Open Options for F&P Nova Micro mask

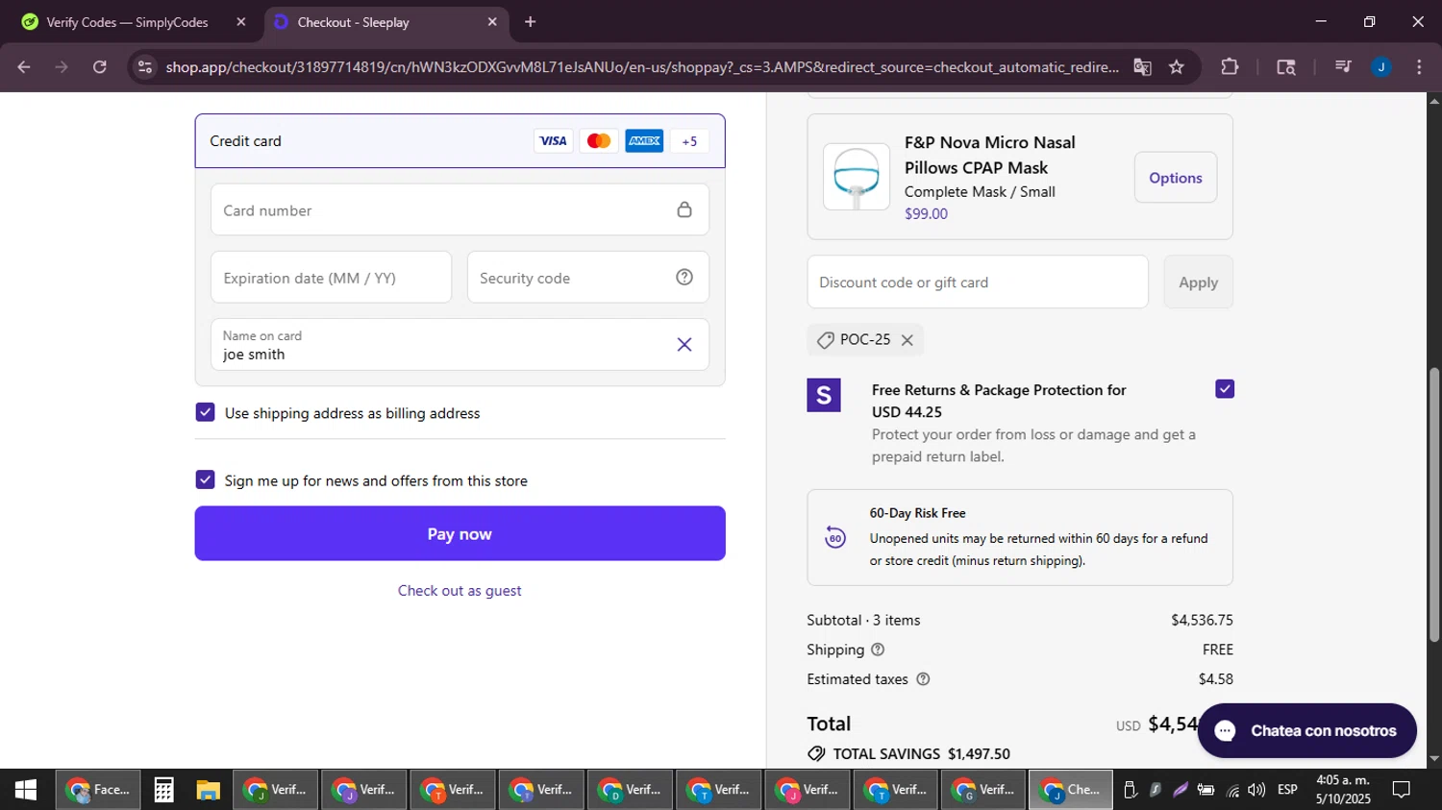click(1175, 178)
